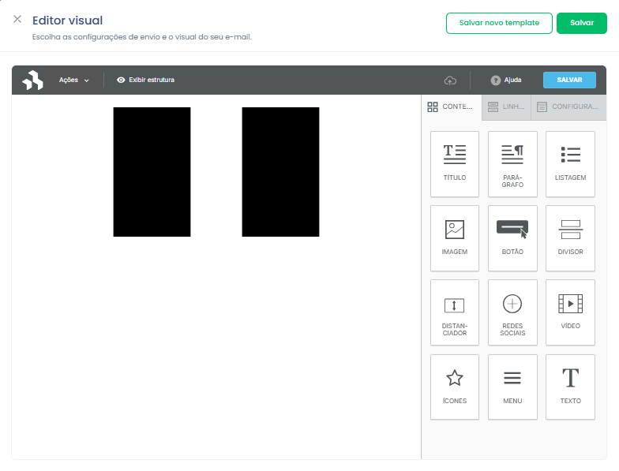Screen dimensions: 619x471
Task: Add a Vídeo content block
Action: pos(570,312)
